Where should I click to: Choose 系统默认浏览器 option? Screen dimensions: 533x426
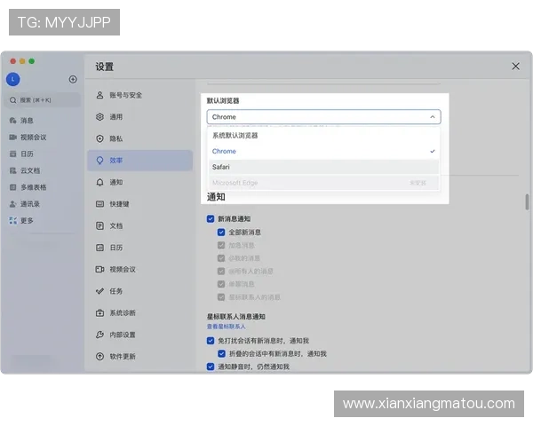323,136
